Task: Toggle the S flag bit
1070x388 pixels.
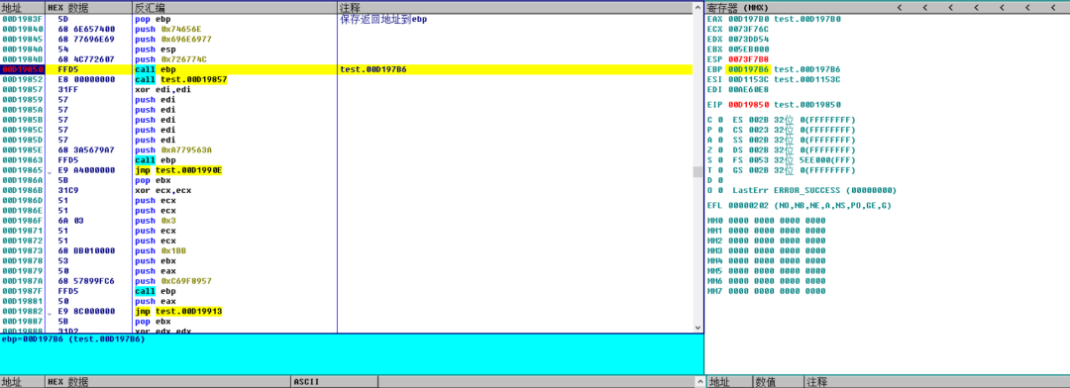Action: pos(720,160)
